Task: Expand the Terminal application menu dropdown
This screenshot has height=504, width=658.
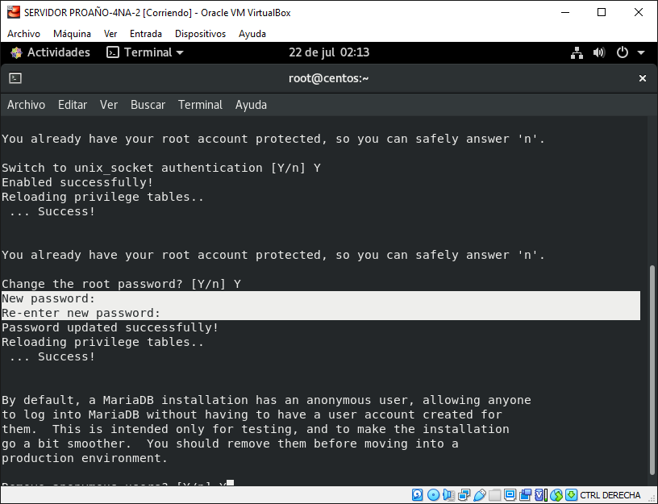Action: coord(145,52)
